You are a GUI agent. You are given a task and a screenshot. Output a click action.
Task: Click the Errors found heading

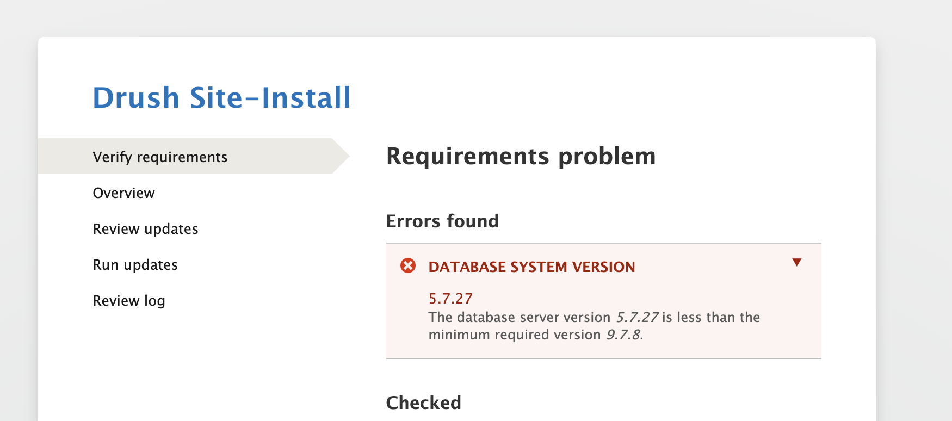click(442, 221)
